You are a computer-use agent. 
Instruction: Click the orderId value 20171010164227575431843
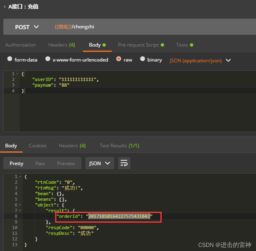(x=119, y=216)
